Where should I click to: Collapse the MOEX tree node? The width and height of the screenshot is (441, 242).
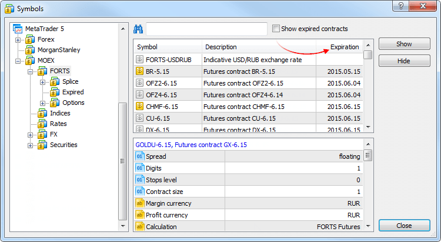point(18,61)
